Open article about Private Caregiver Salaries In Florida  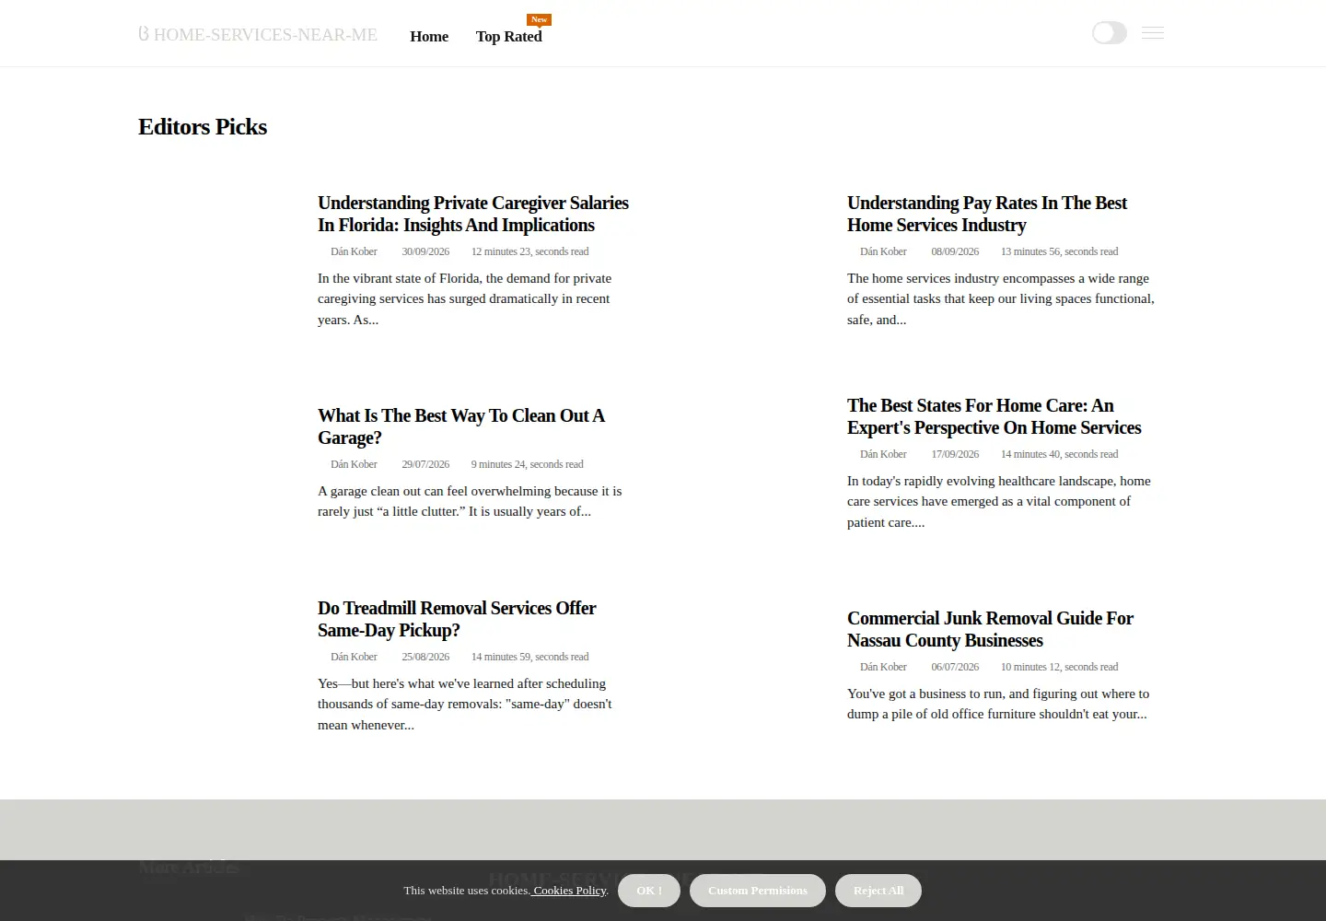point(473,214)
